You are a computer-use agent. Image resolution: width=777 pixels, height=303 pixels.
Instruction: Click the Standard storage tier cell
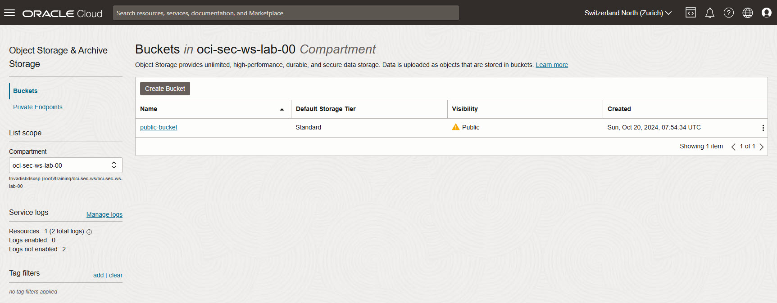(x=309, y=127)
